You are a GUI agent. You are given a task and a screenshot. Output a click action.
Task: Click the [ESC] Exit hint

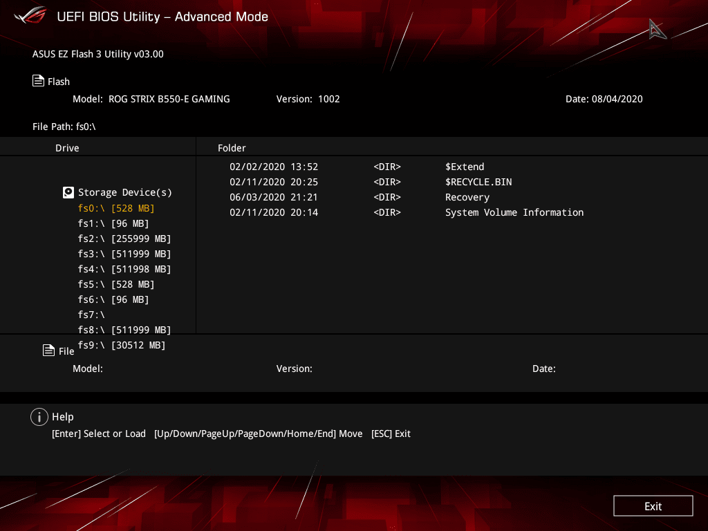pos(391,434)
